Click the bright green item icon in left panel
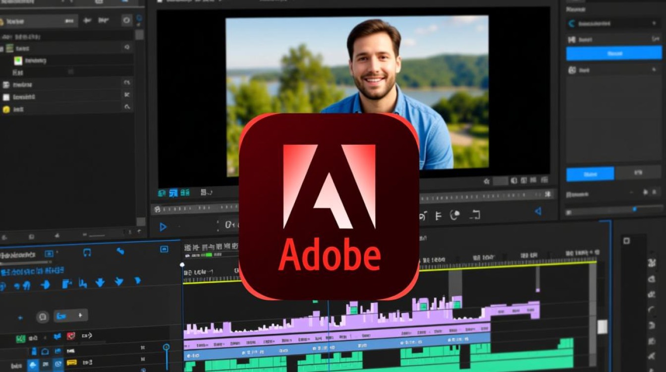The width and height of the screenshot is (666, 372). (x=18, y=61)
